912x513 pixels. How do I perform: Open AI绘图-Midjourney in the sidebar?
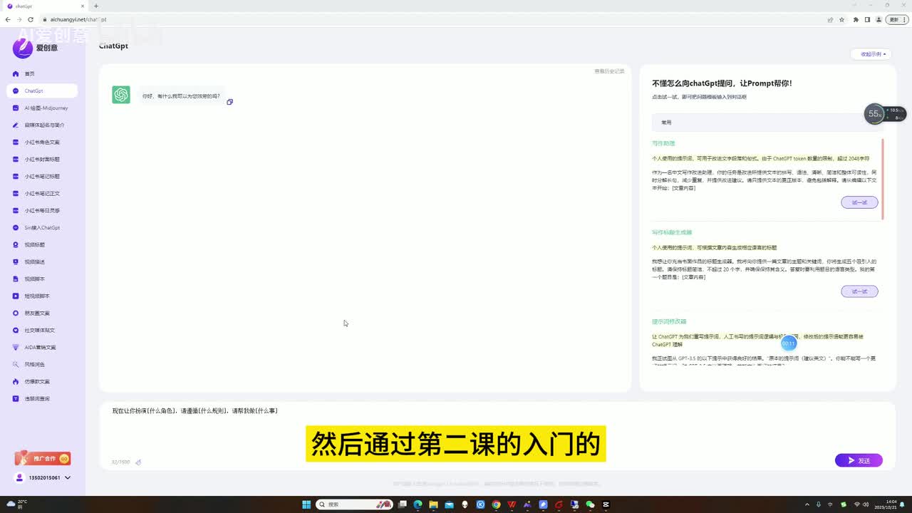click(46, 108)
